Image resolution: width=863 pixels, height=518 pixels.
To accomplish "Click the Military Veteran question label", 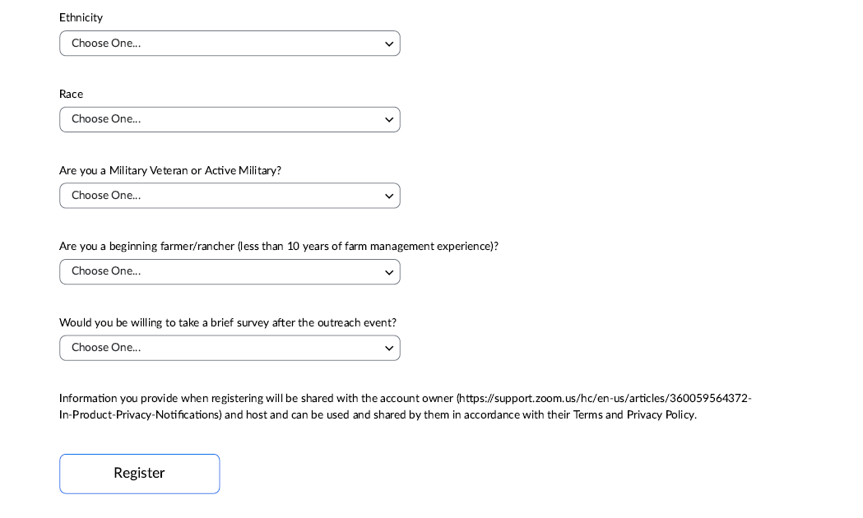I will [170, 171].
